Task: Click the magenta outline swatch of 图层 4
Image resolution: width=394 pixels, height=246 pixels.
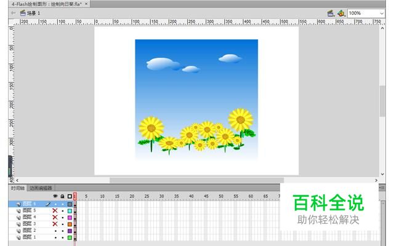Action: coord(70,217)
